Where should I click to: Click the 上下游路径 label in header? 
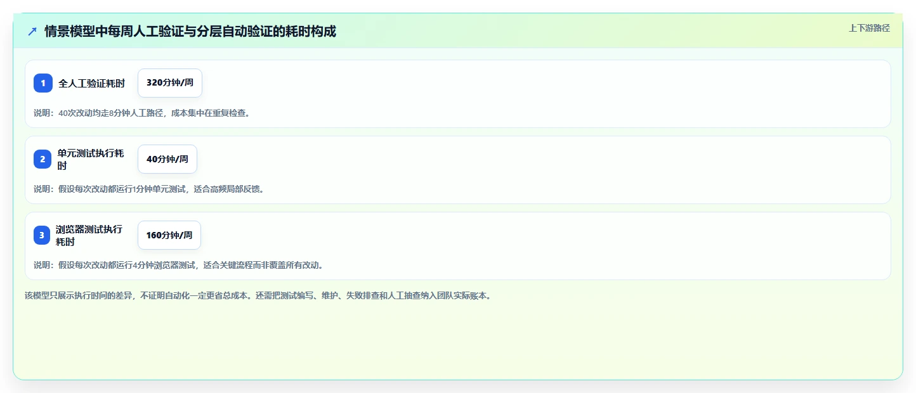tap(869, 28)
